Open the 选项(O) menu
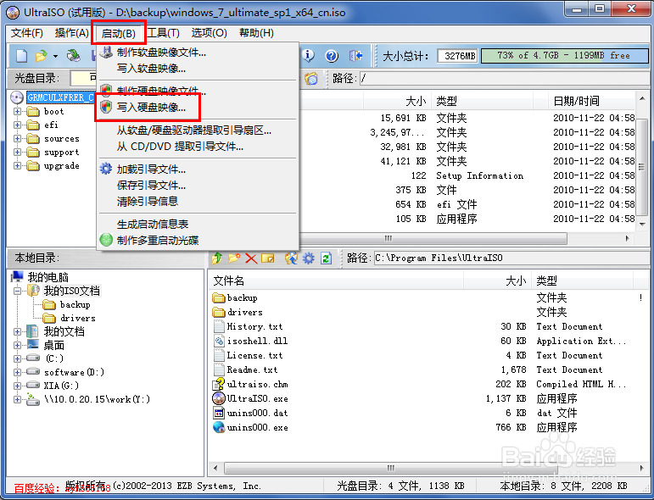Image resolution: width=654 pixels, height=500 pixels. point(209,33)
